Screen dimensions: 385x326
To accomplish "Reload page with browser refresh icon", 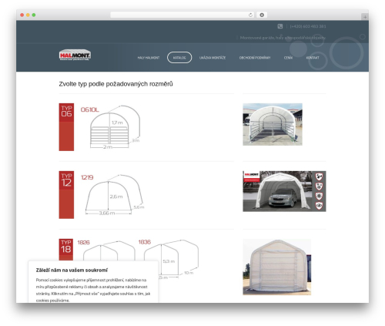I will [x=250, y=15].
